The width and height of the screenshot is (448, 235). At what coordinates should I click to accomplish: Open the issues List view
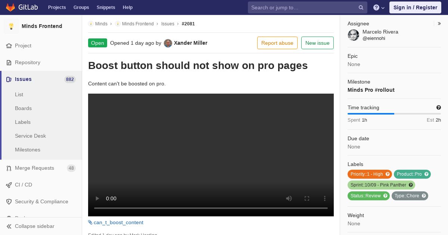coord(19,95)
